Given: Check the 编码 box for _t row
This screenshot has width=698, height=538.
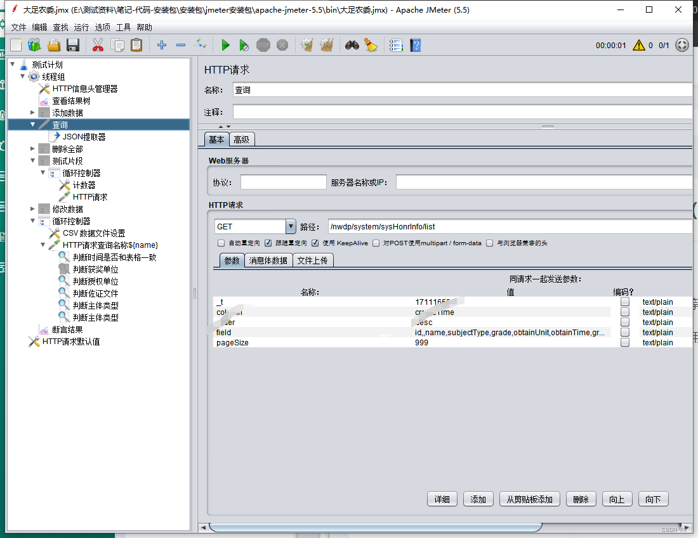Looking at the screenshot, I should (625, 302).
